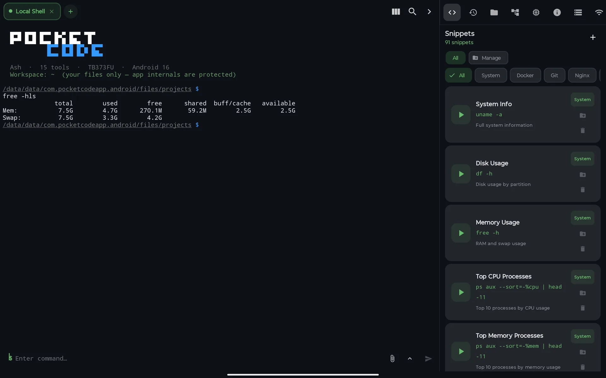Filter snippets by Git category
Viewport: 606px width, 378px height.
554,75
